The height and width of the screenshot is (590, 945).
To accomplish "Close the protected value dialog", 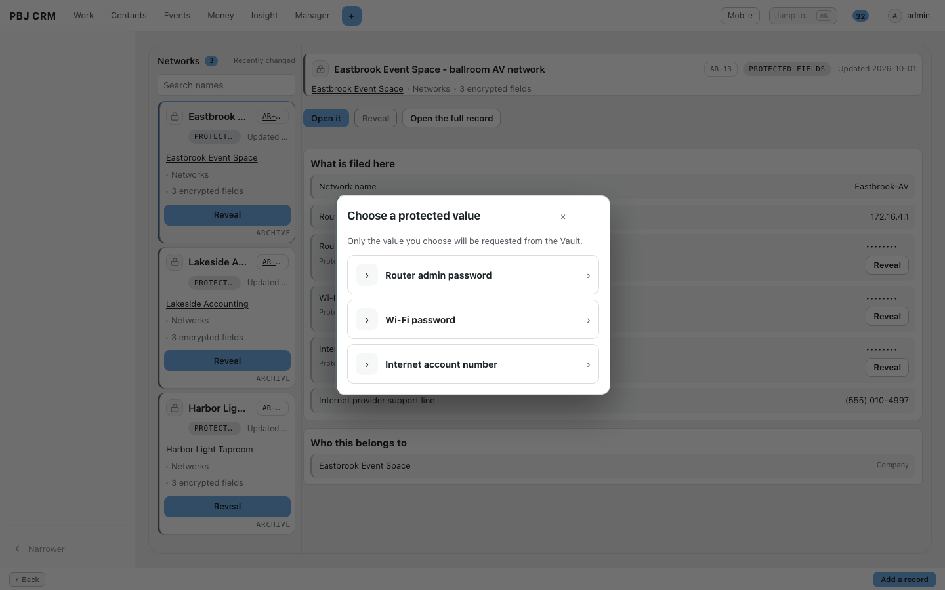I will tap(563, 217).
